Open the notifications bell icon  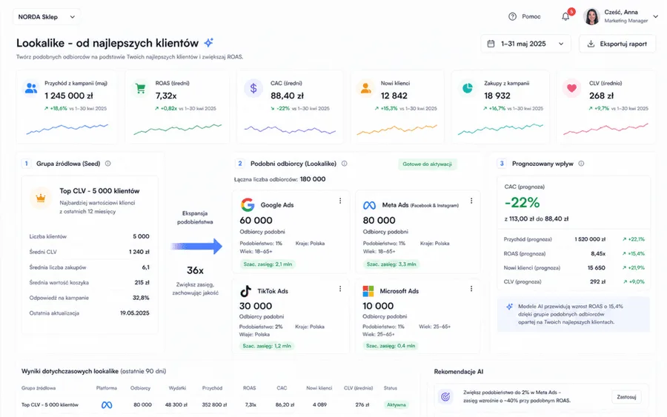click(x=565, y=16)
